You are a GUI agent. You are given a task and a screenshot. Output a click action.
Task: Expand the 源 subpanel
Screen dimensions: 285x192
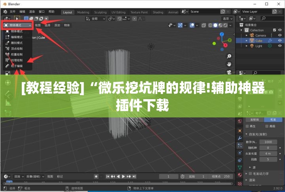click(250, 167)
